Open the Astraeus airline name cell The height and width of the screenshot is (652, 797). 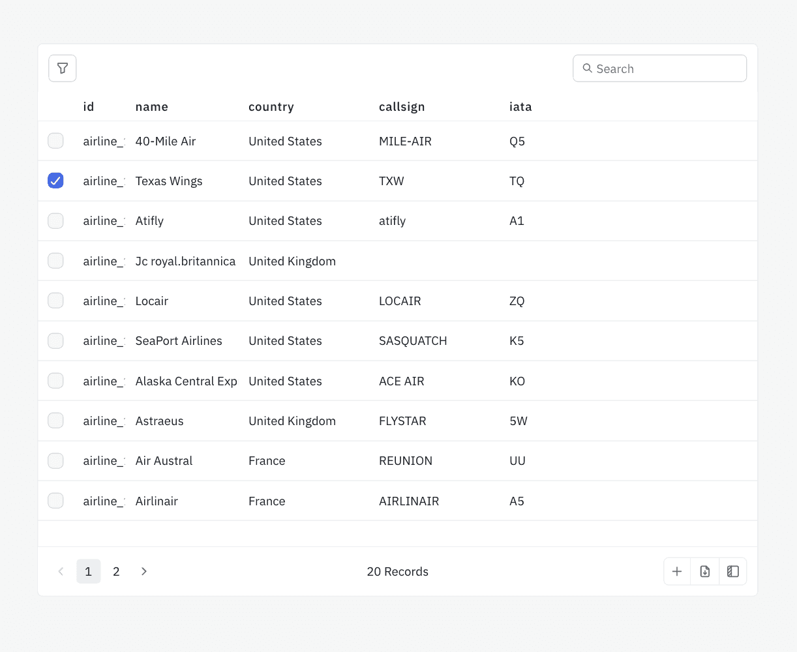click(160, 421)
